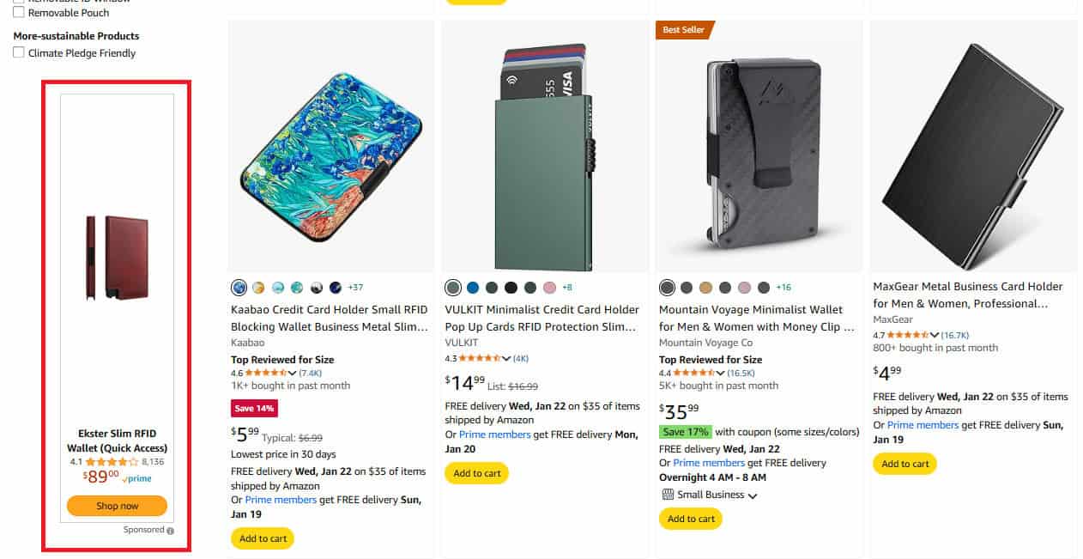Viewport: 1083px width, 559px height.
Task: Click Shop now on Ekster sponsored ad
Action: [116, 506]
